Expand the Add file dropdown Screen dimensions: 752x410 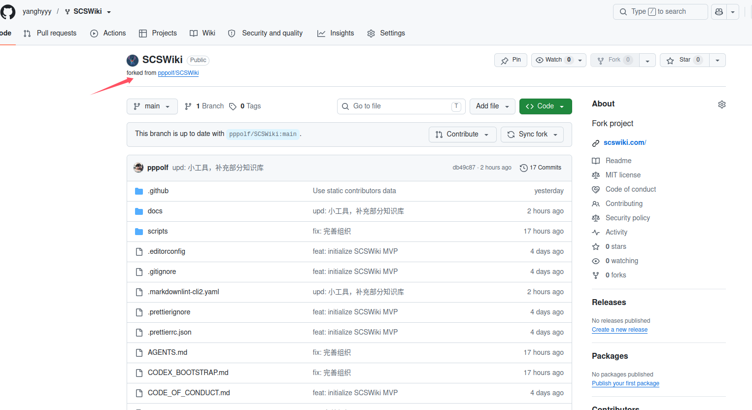coord(492,106)
